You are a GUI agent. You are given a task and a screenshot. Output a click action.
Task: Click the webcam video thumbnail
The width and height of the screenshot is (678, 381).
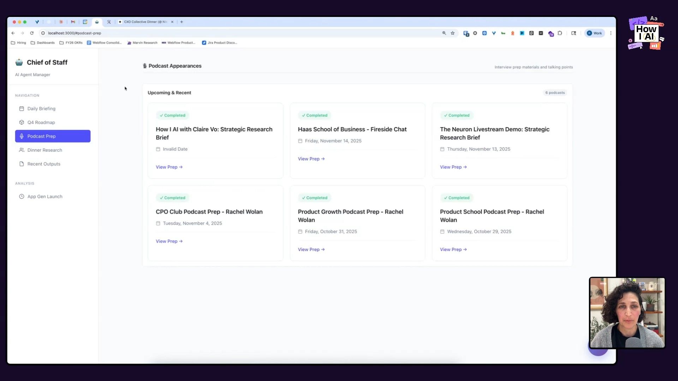click(627, 313)
